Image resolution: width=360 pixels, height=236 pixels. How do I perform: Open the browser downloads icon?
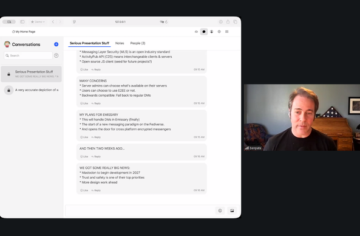220,22
